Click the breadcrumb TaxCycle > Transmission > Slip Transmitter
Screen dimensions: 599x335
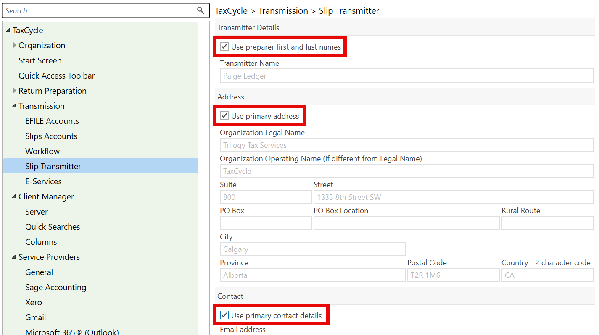click(x=297, y=11)
